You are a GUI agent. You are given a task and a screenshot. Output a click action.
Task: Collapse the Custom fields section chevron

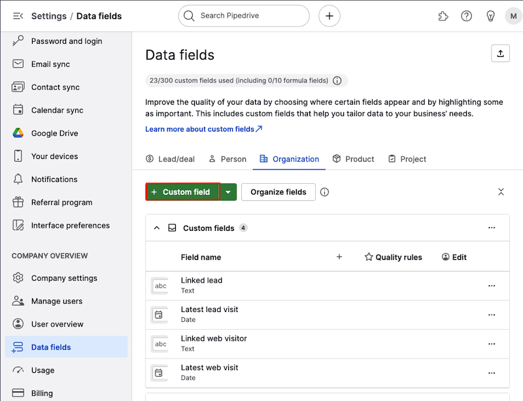tap(157, 228)
